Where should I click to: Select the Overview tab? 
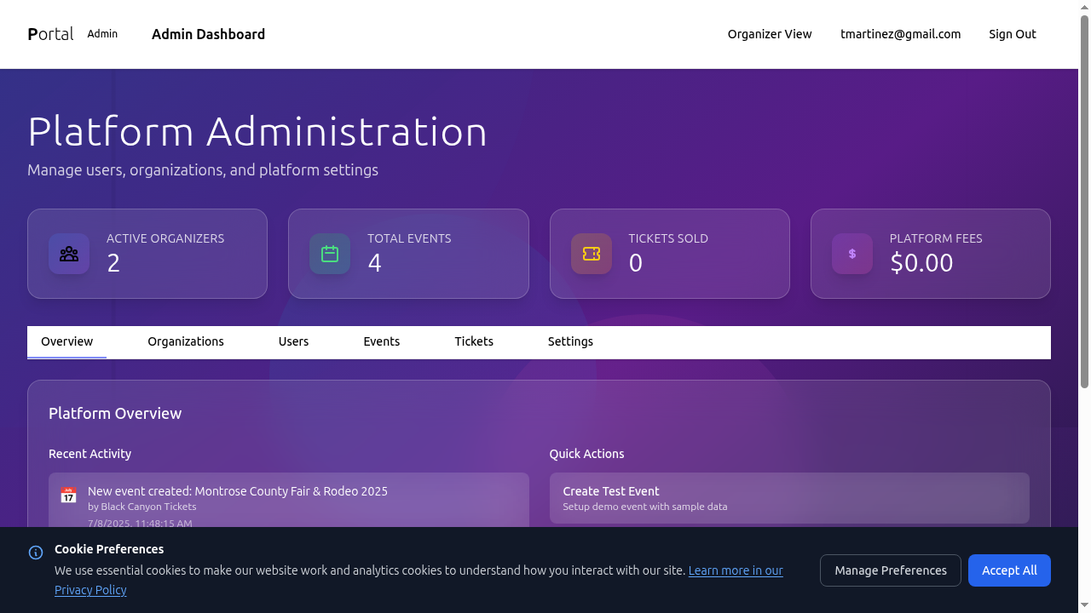click(66, 341)
